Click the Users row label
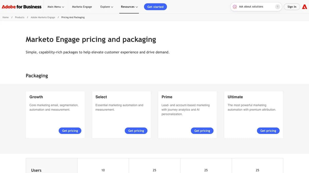Screen dimensions: 309x173 36,170
